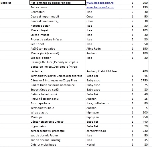This screenshot has width=152, height=147.
Task: Click the price 250 cell
Action: 141,117
